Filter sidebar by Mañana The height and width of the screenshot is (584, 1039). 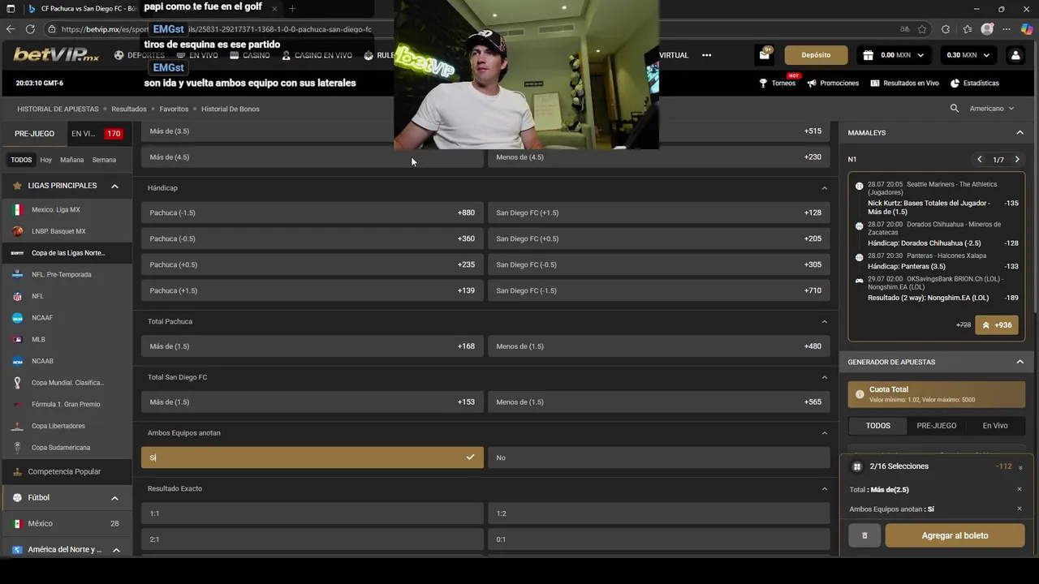click(71, 160)
